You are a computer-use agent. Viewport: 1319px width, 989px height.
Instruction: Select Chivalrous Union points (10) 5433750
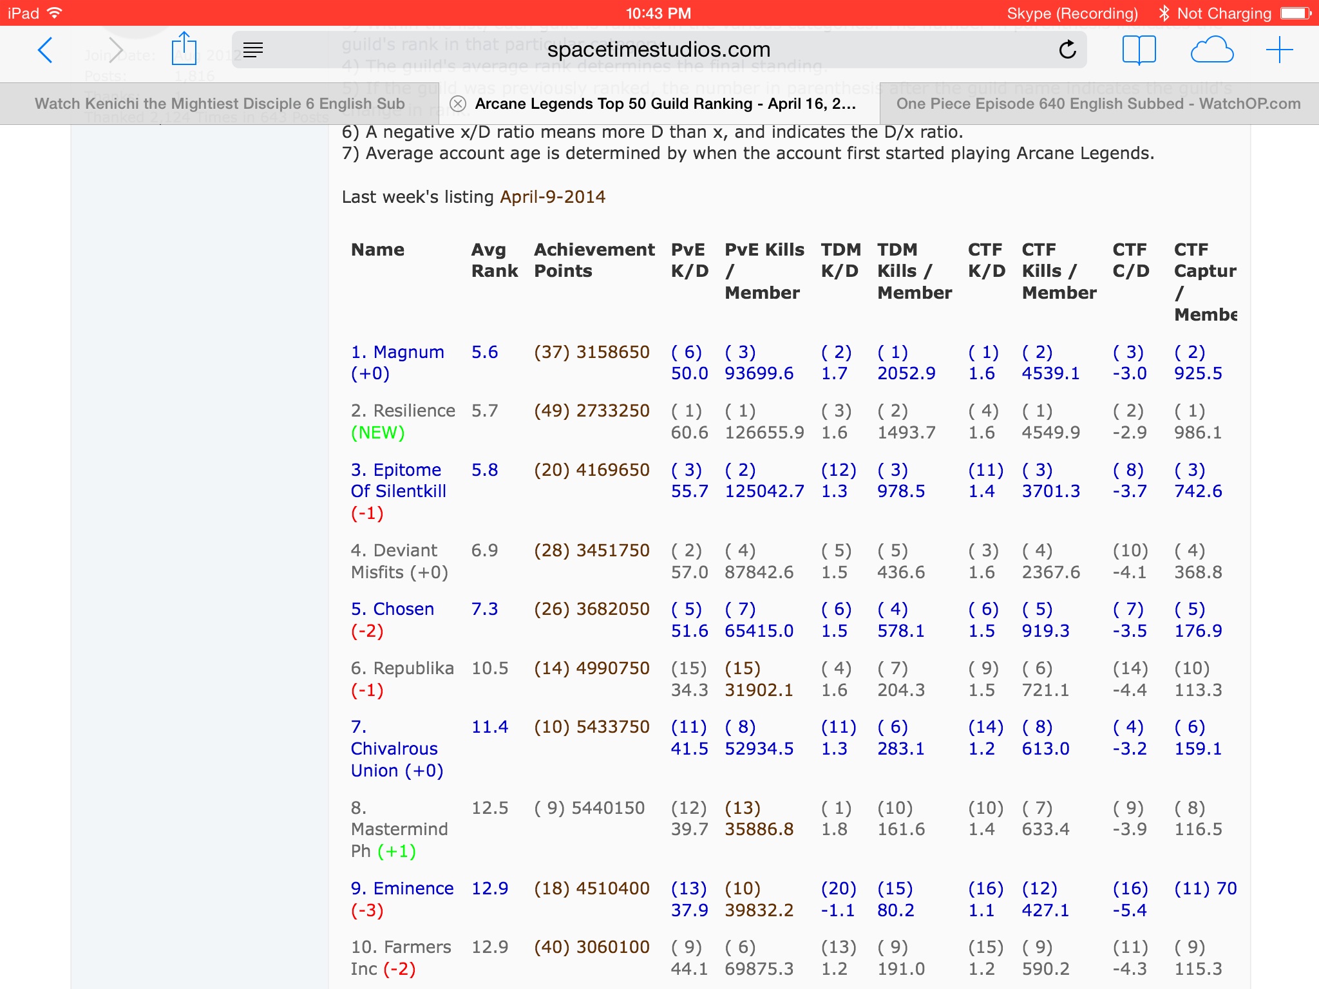[x=592, y=727]
